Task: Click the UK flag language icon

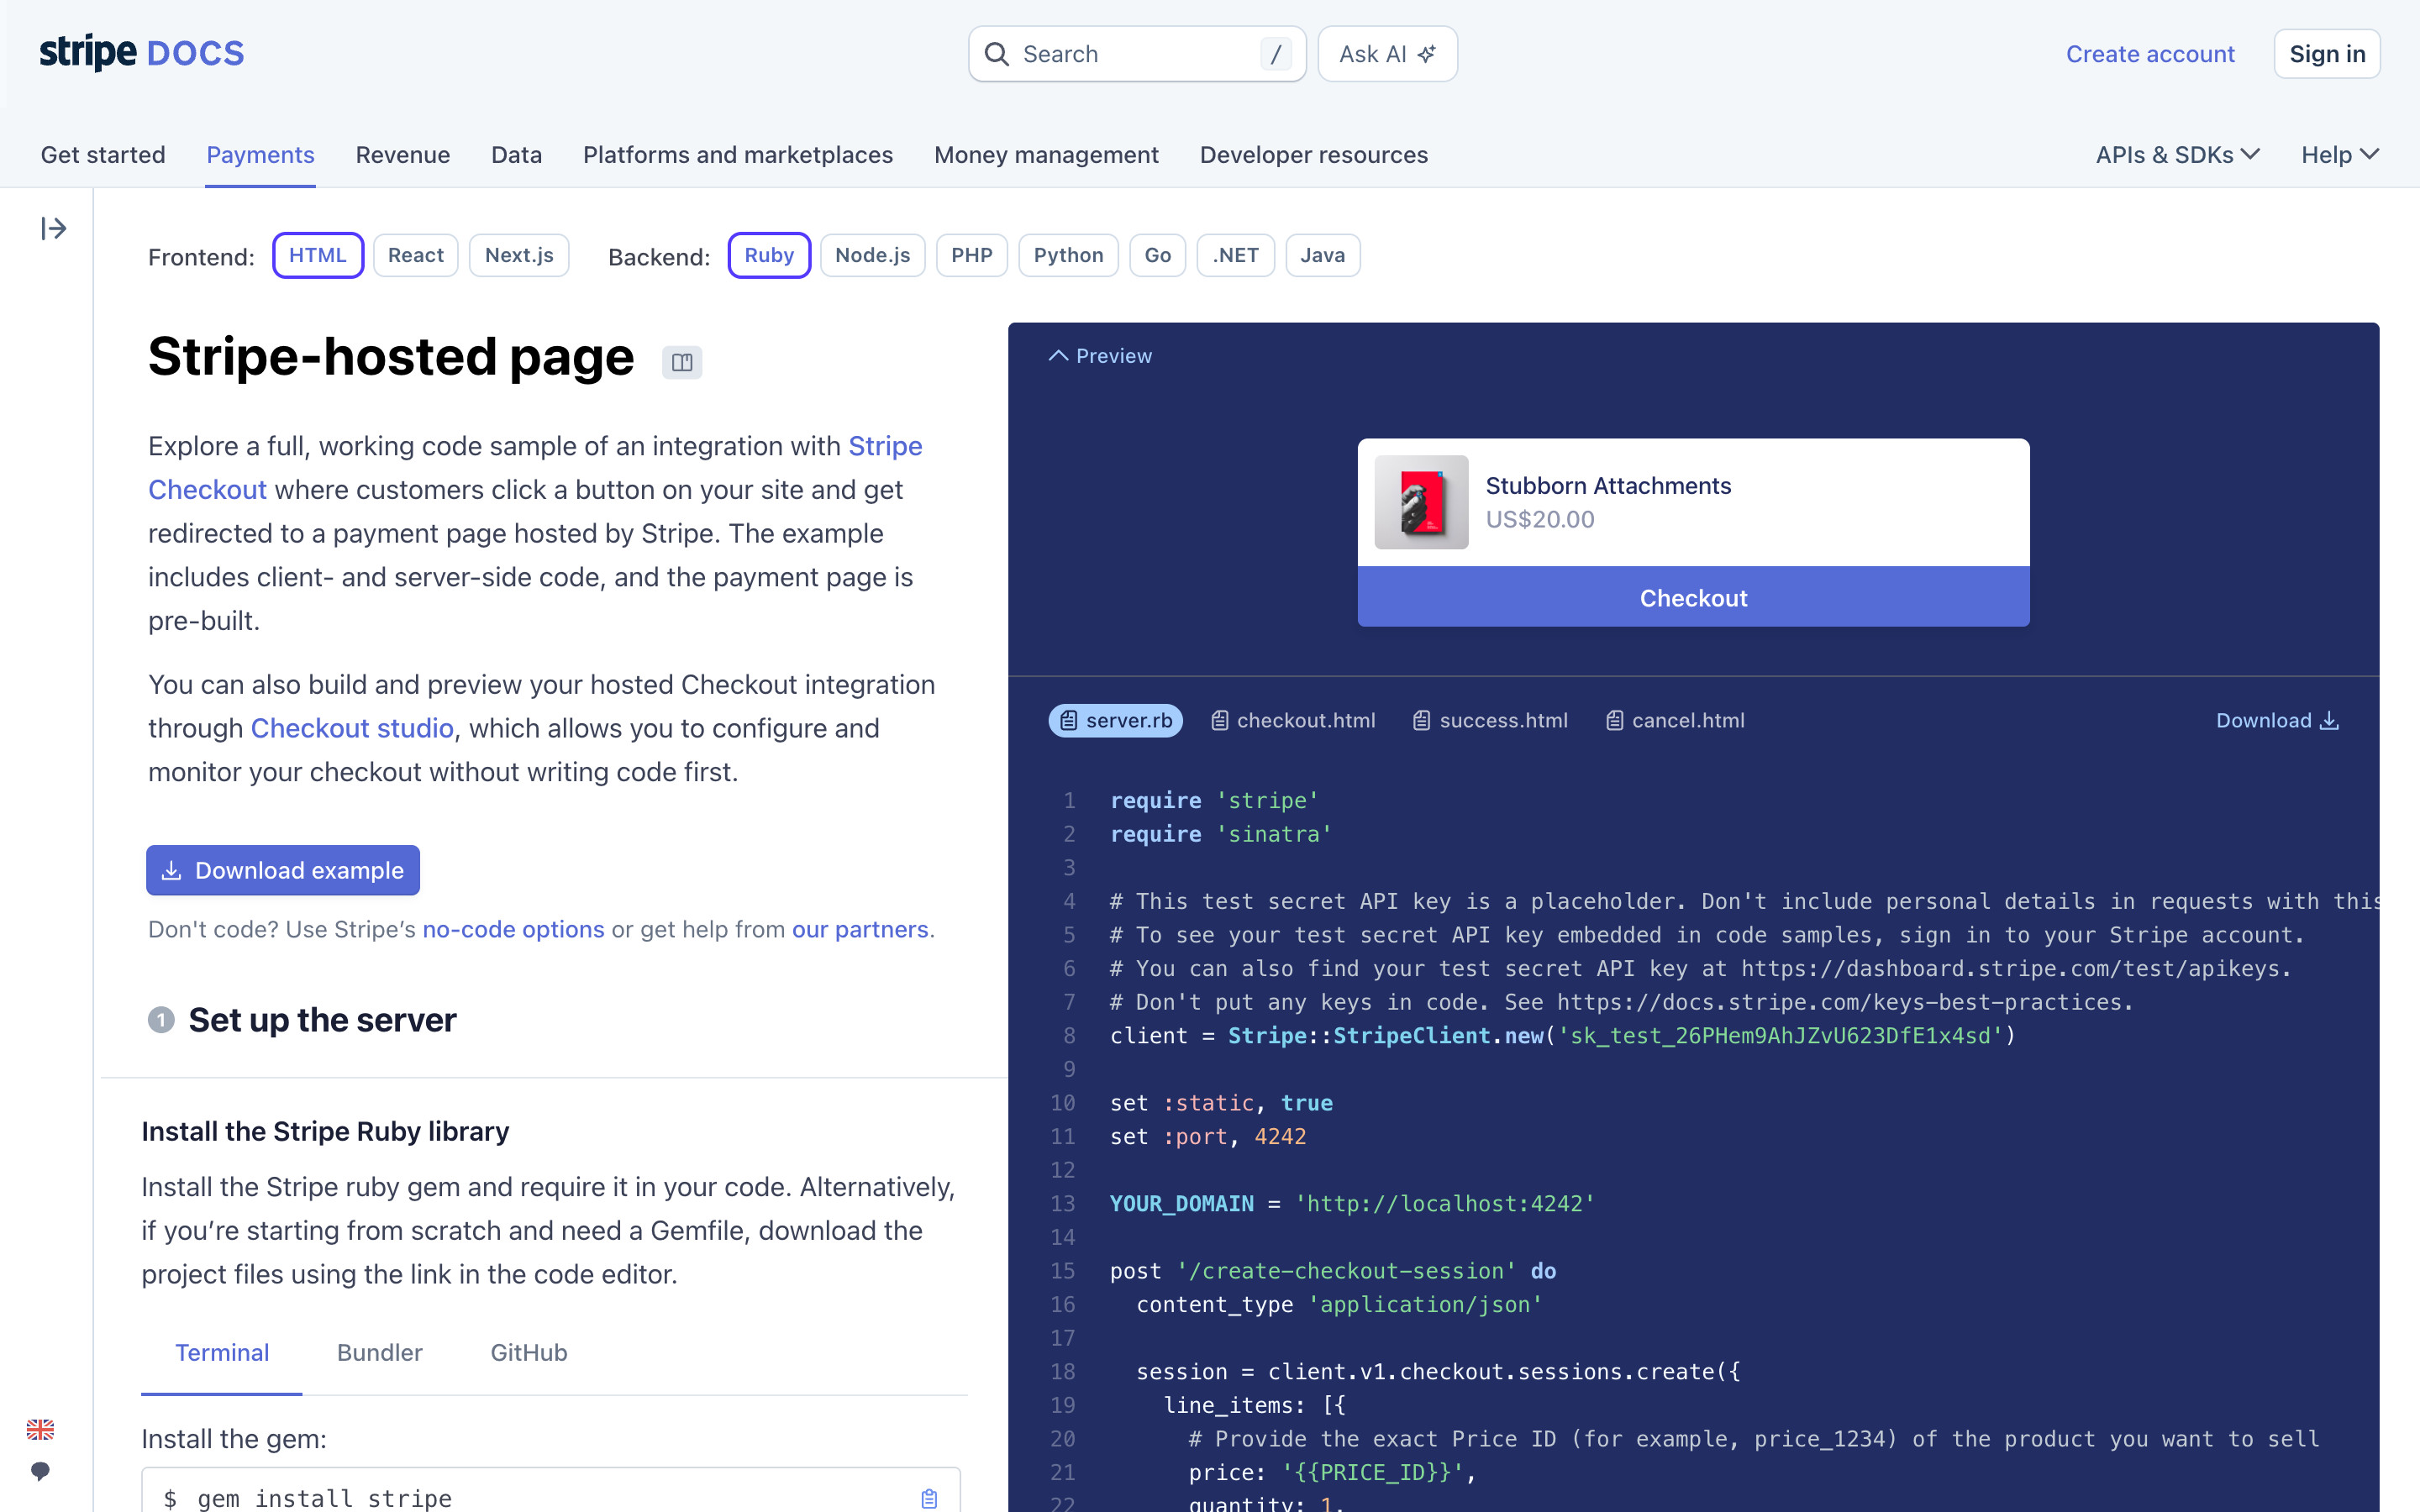Action: [40, 1430]
